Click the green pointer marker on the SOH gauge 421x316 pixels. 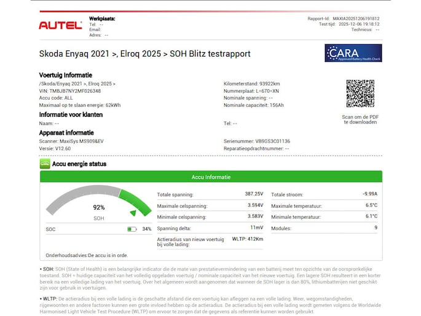[x=133, y=213]
